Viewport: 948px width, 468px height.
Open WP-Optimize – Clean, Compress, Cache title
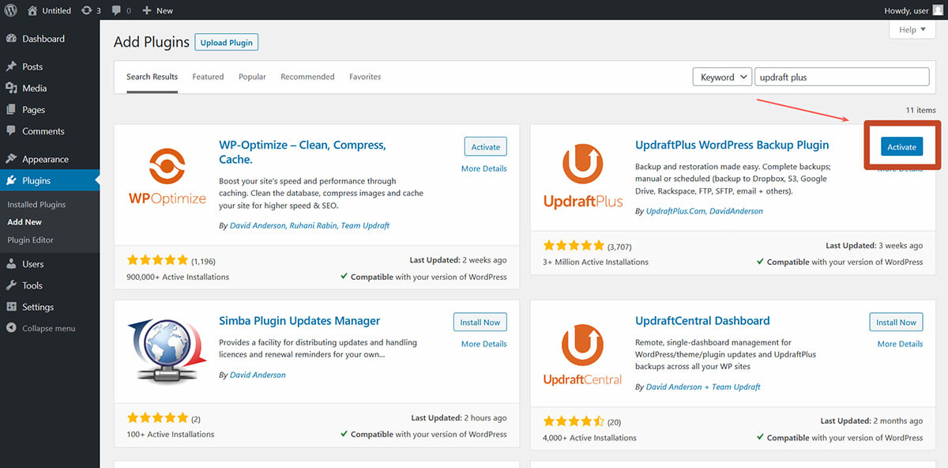pyautogui.click(x=303, y=152)
